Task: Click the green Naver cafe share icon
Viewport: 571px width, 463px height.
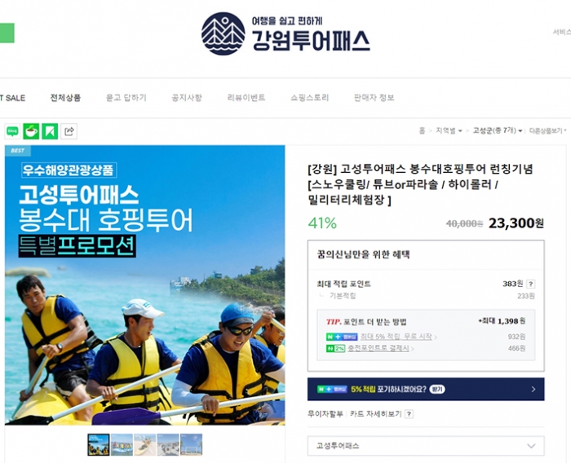Action: [31, 131]
